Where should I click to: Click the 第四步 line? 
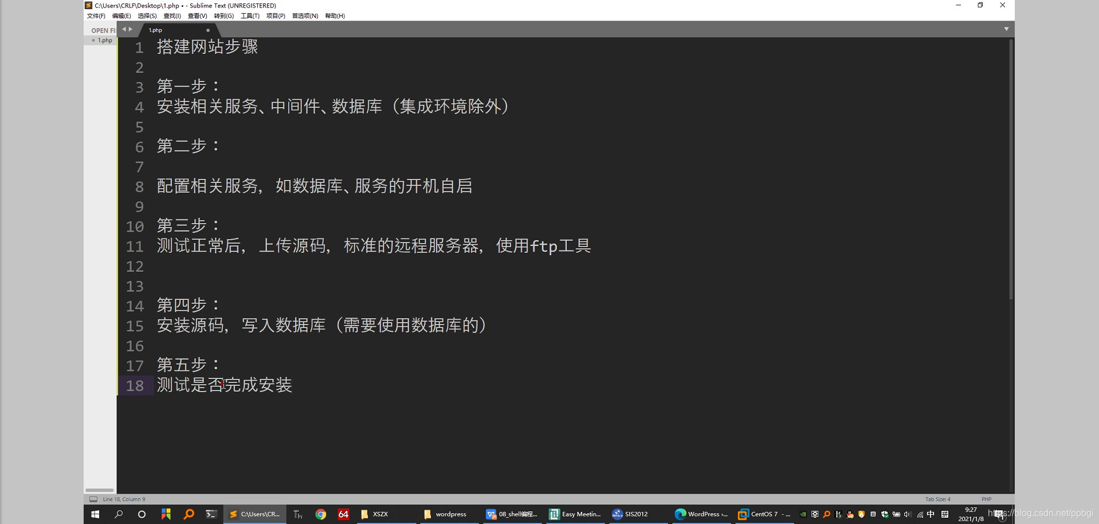pyautogui.click(x=189, y=306)
